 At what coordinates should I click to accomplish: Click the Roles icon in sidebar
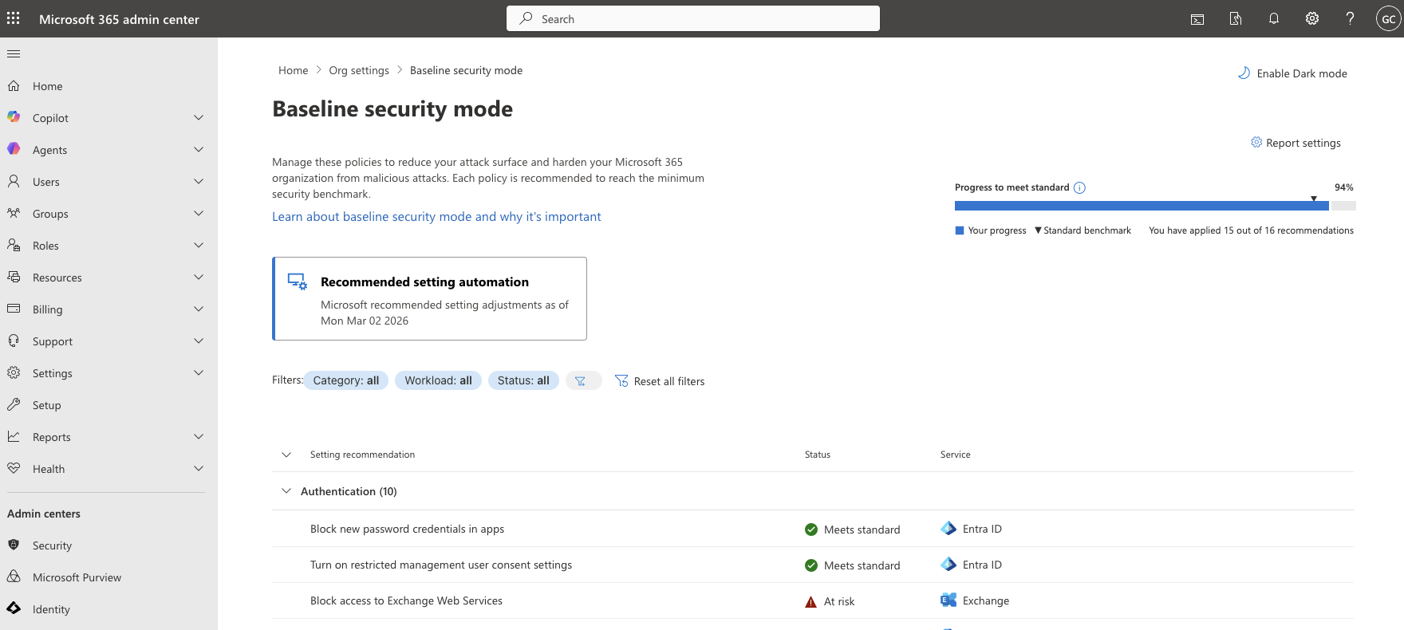tap(14, 245)
